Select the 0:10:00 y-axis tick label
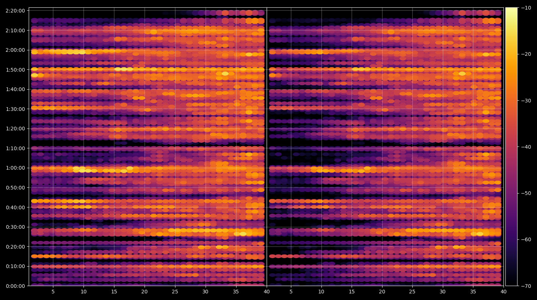This screenshot has height=300, width=537. point(15,266)
